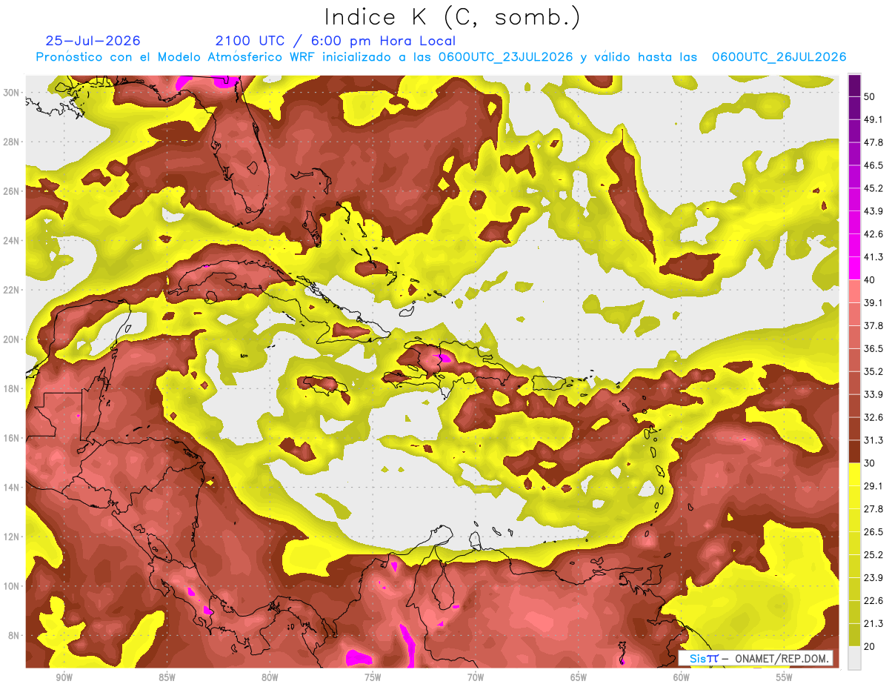Click the 20N latitude axis label
889x687 pixels.
click(x=12, y=339)
